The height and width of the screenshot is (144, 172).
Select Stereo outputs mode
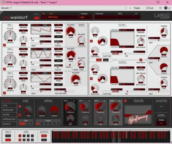click(44, 136)
